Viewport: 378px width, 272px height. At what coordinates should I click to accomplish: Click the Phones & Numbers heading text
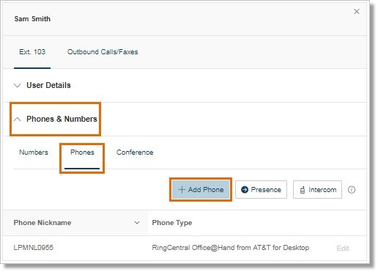(x=62, y=119)
